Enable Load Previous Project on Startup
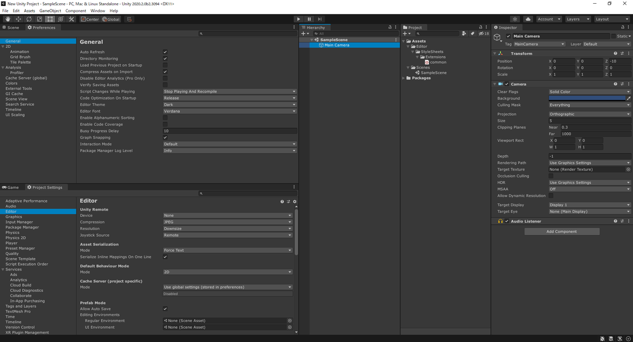Image resolution: width=633 pixels, height=342 pixels. pyautogui.click(x=165, y=65)
